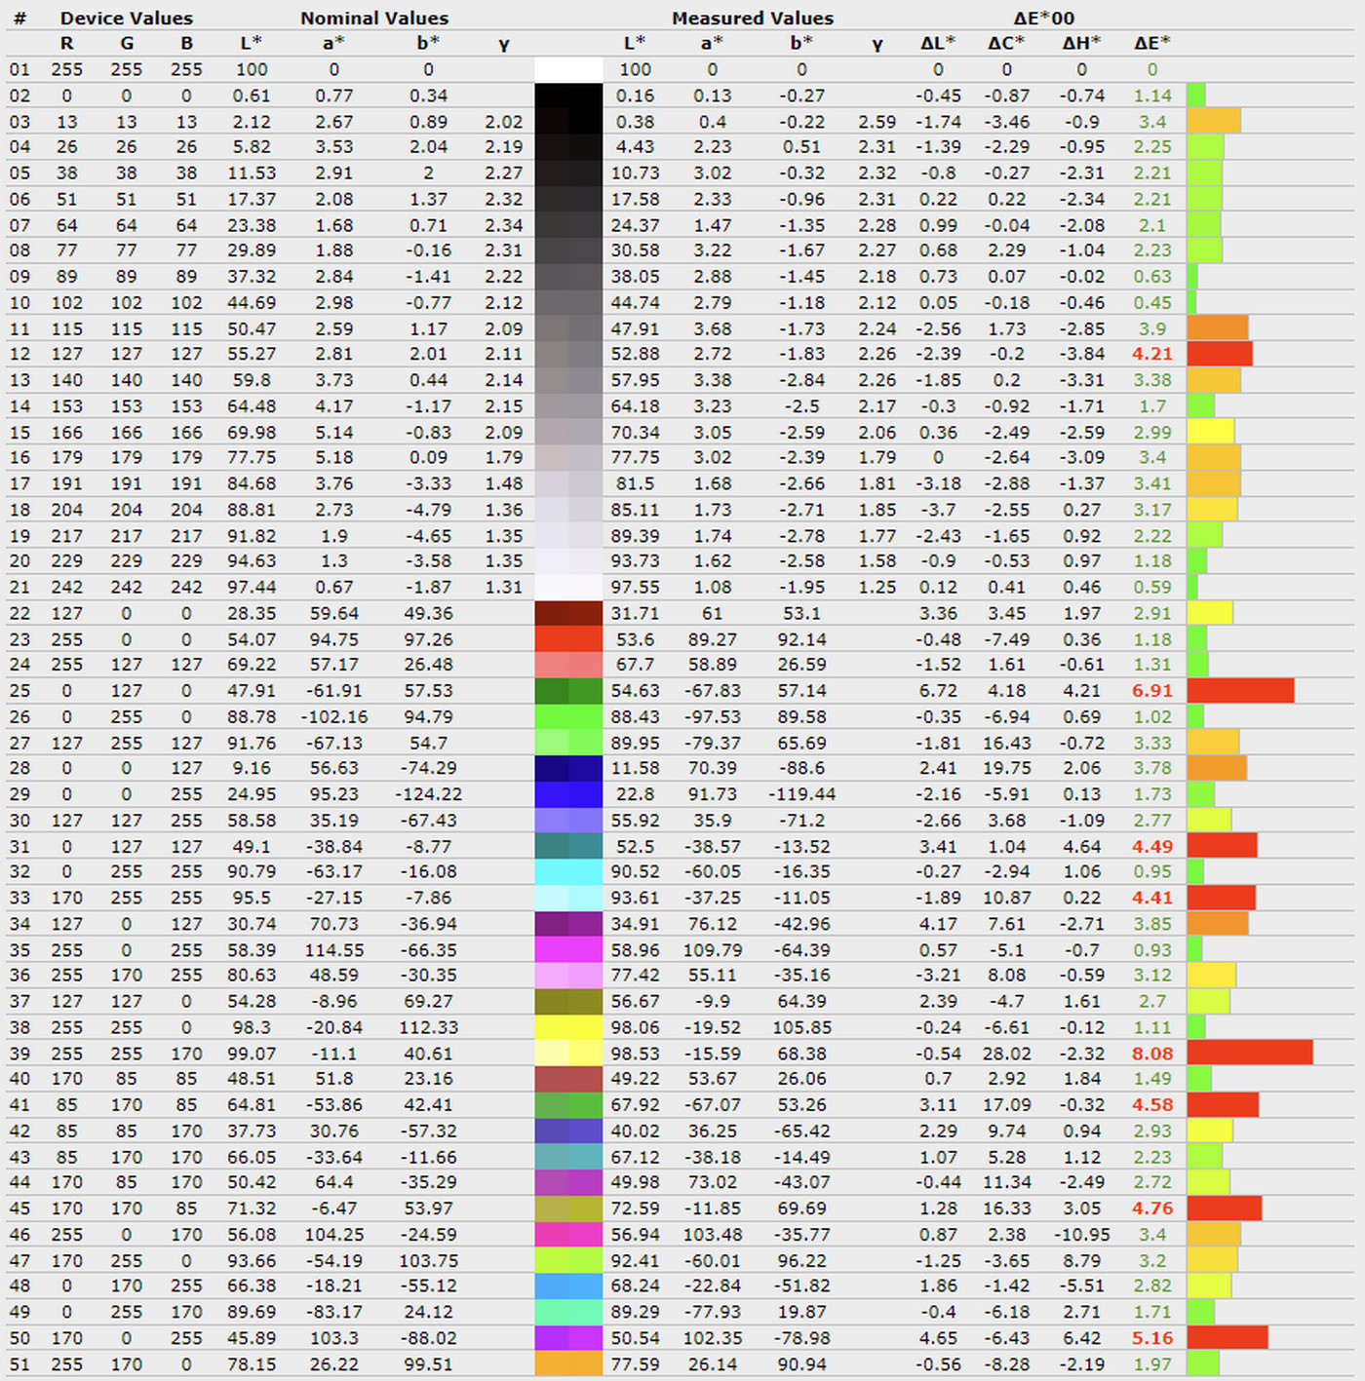Viewport: 1365px width, 1381px height.
Task: Select the ΔC* column header
Action: (1006, 43)
